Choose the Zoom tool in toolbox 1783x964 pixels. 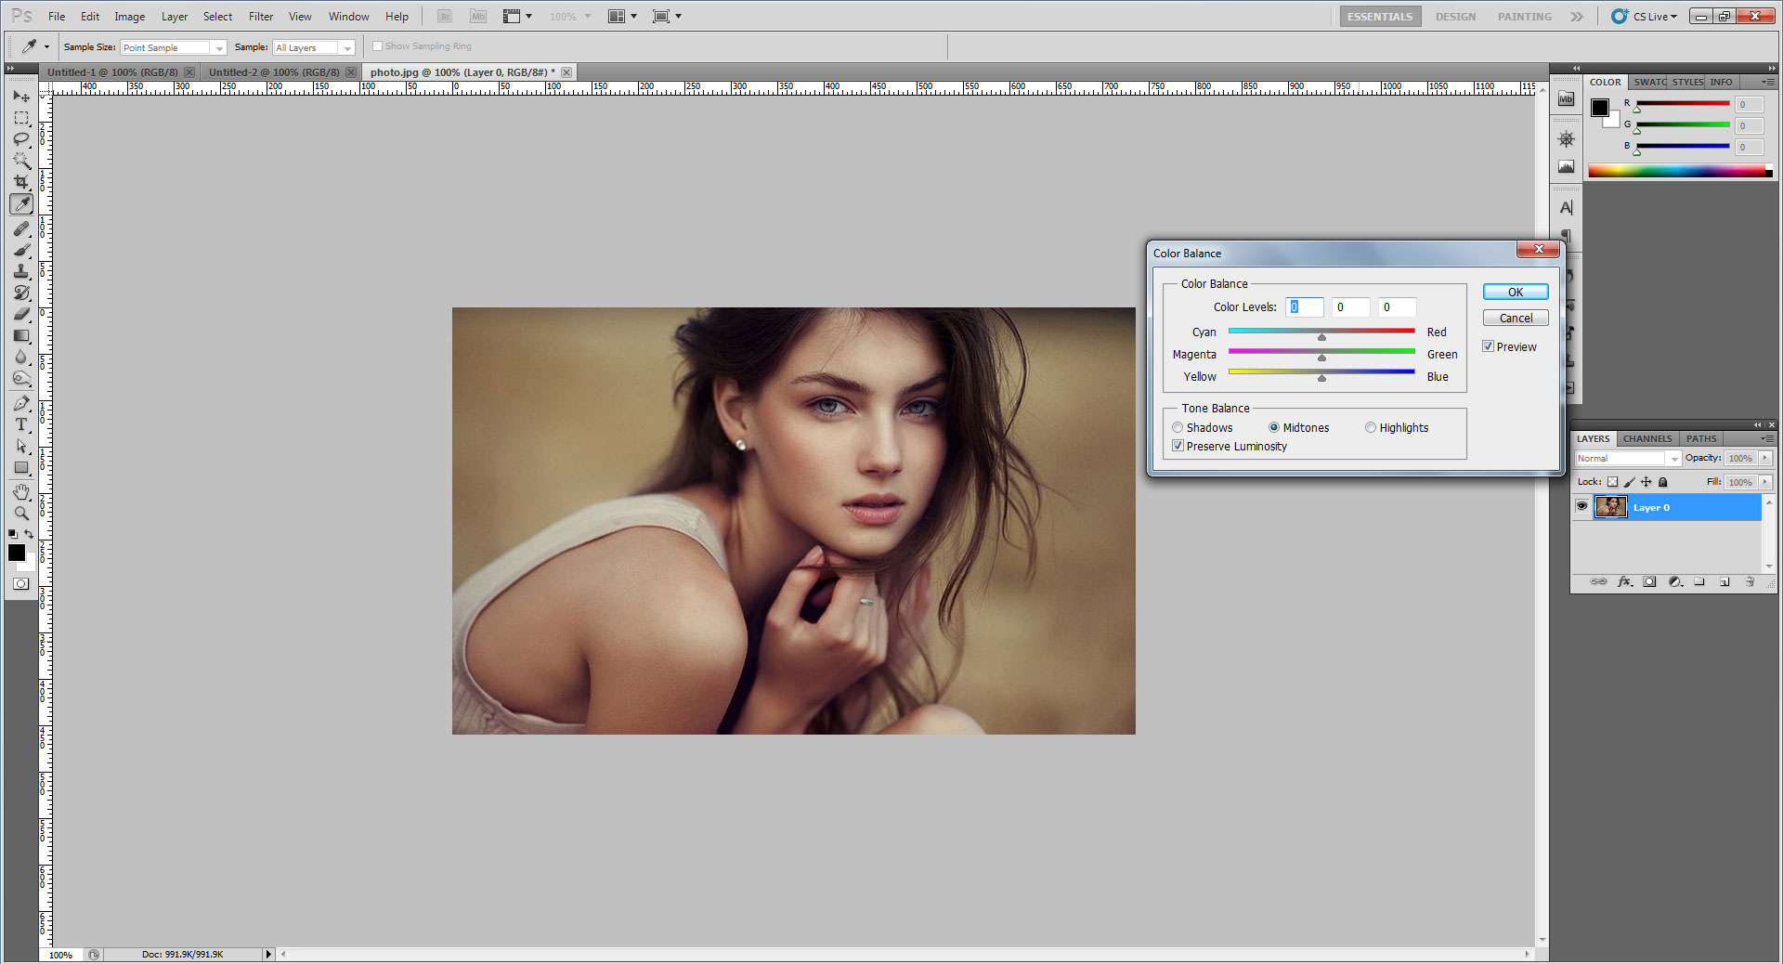[x=21, y=513]
